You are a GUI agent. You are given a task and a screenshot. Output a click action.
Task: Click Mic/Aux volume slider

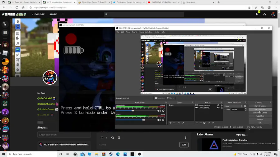point(137,120)
